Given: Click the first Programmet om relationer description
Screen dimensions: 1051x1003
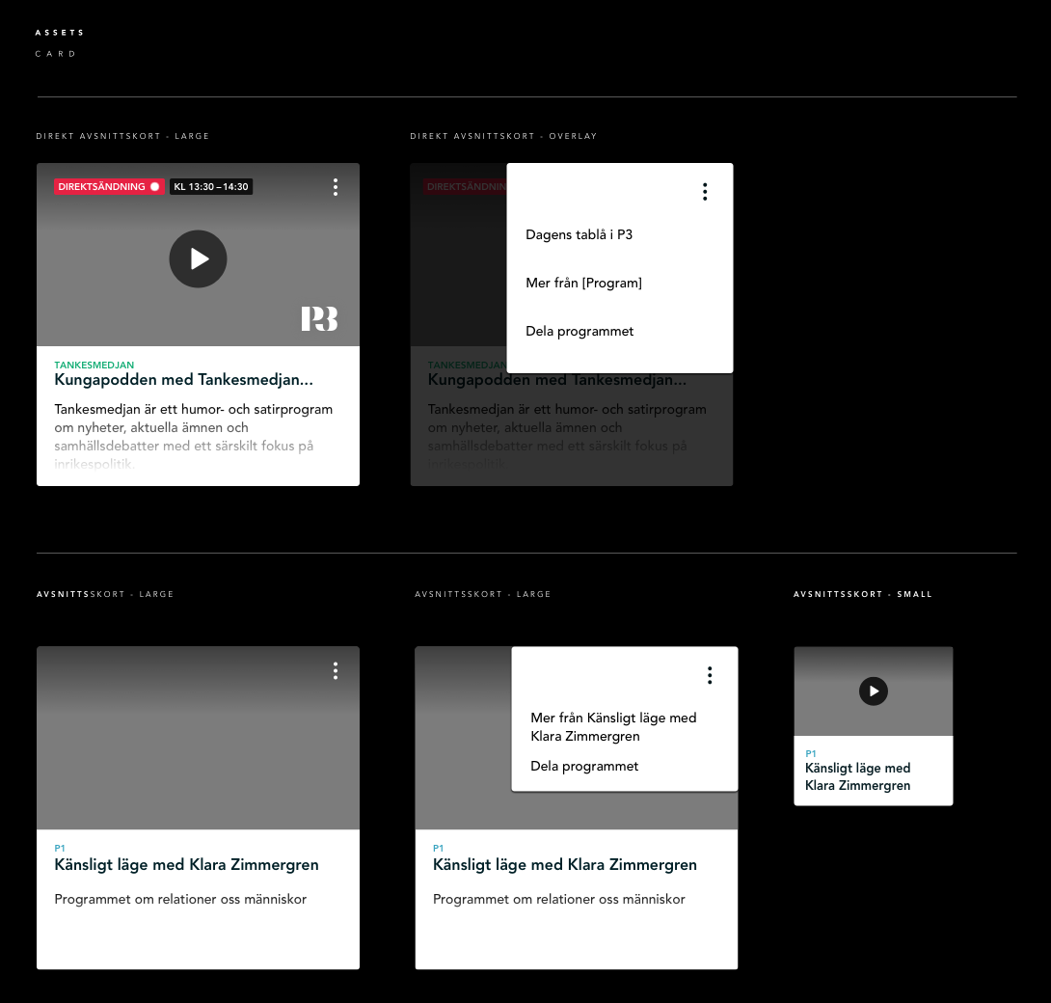Looking at the screenshot, I should (x=180, y=899).
